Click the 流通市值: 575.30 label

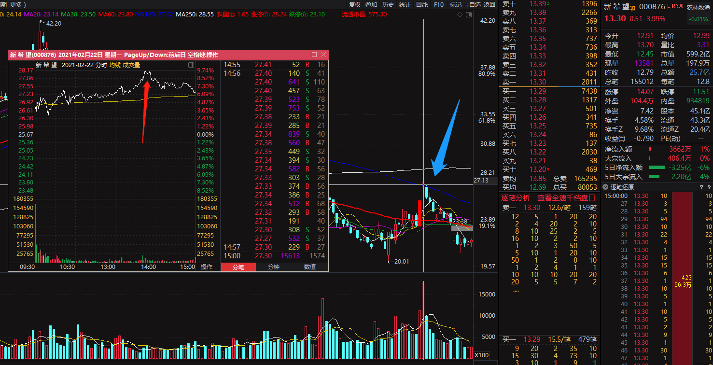[364, 14]
